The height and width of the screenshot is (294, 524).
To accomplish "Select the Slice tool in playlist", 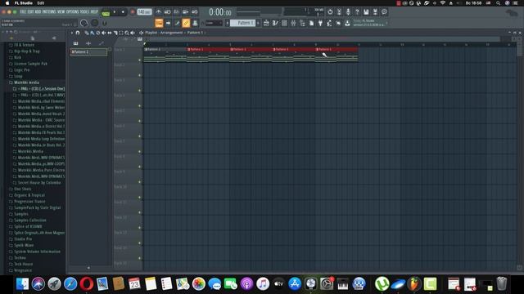I will (115, 33).
